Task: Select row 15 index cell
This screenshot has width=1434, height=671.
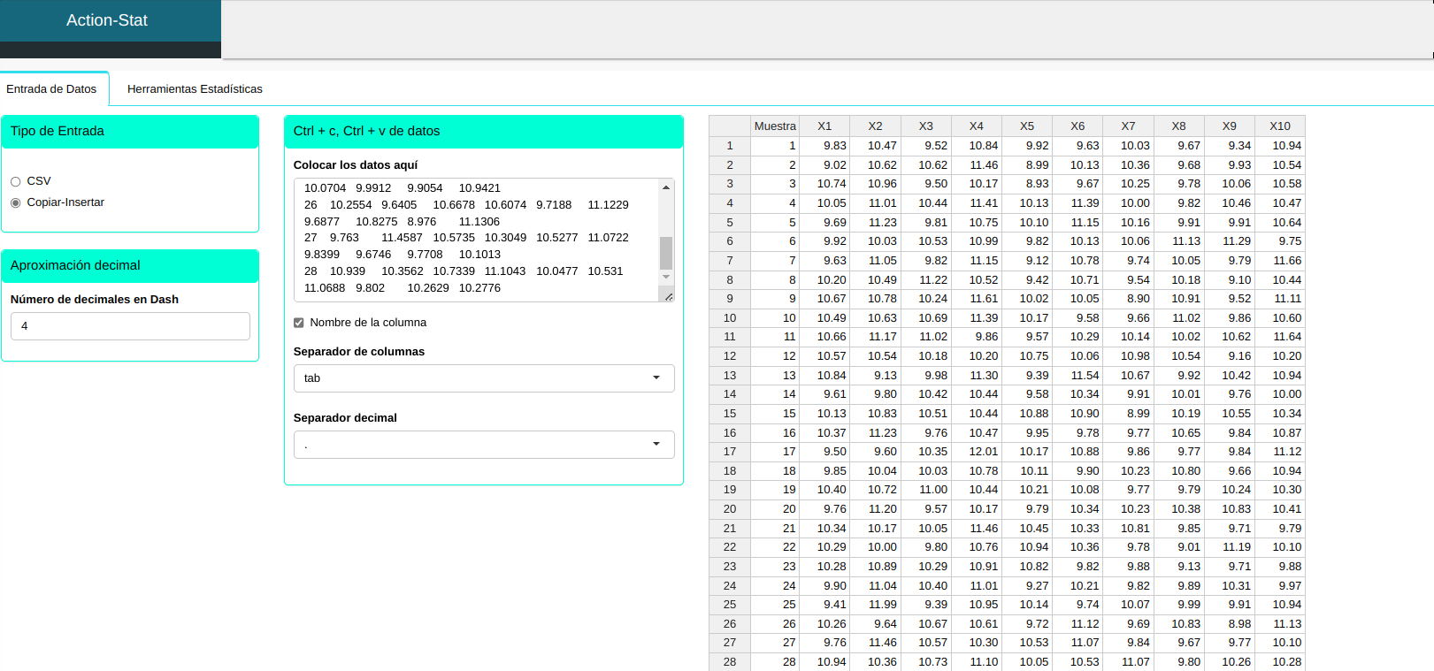Action: coord(730,414)
